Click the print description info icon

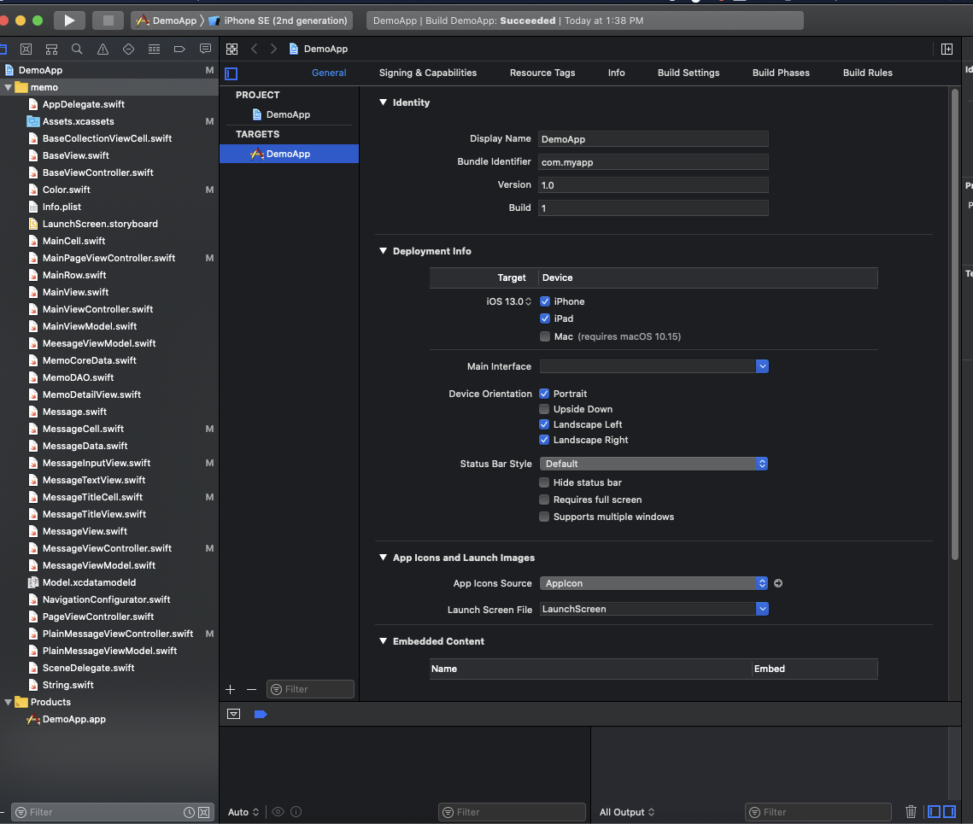click(296, 811)
